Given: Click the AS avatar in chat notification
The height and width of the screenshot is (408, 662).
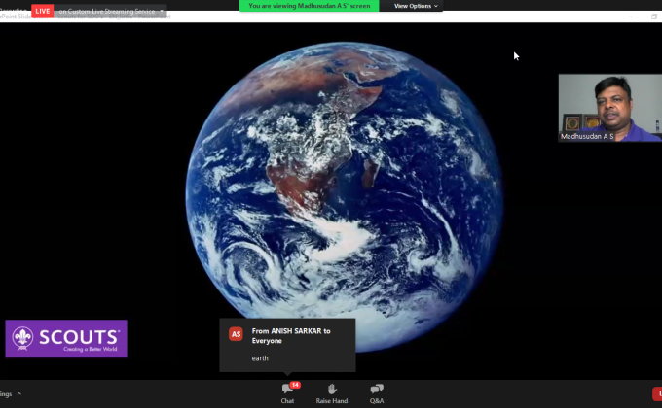Looking at the screenshot, I should 236,334.
